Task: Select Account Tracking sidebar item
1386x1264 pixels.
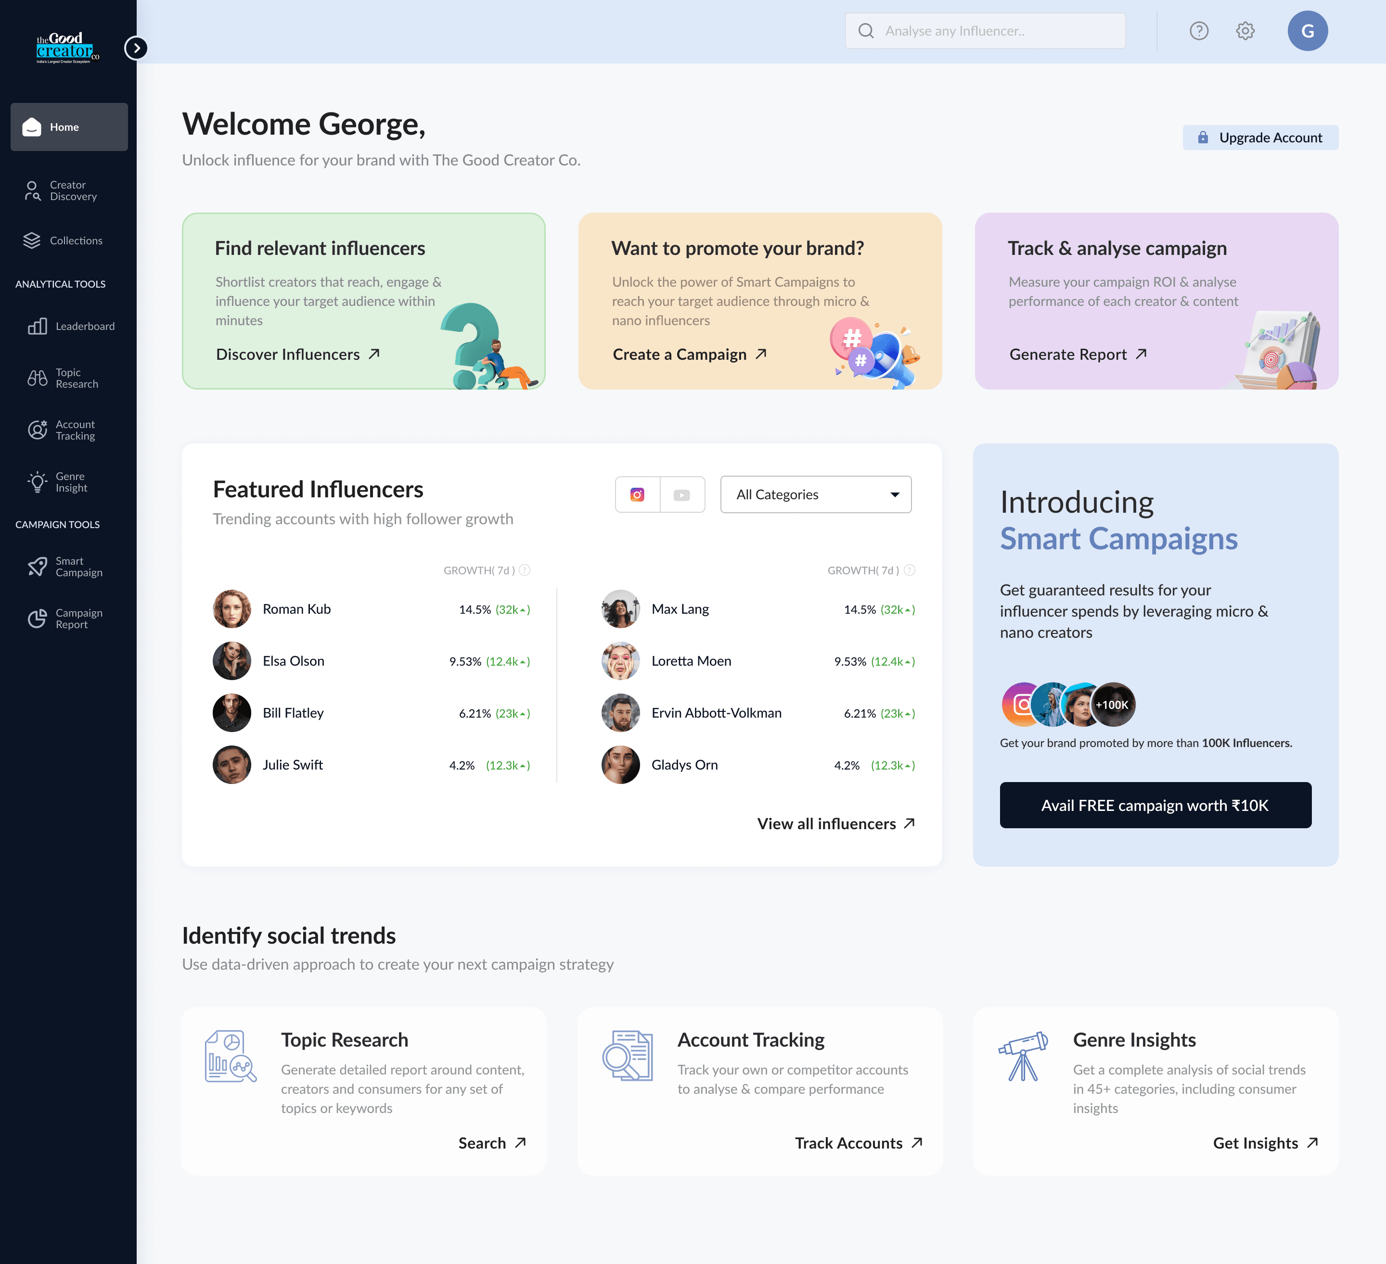Action: click(x=69, y=430)
